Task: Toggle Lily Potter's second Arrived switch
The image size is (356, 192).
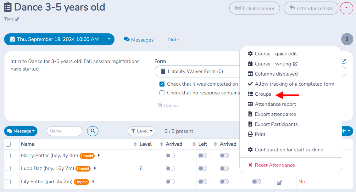Action: tap(224, 182)
